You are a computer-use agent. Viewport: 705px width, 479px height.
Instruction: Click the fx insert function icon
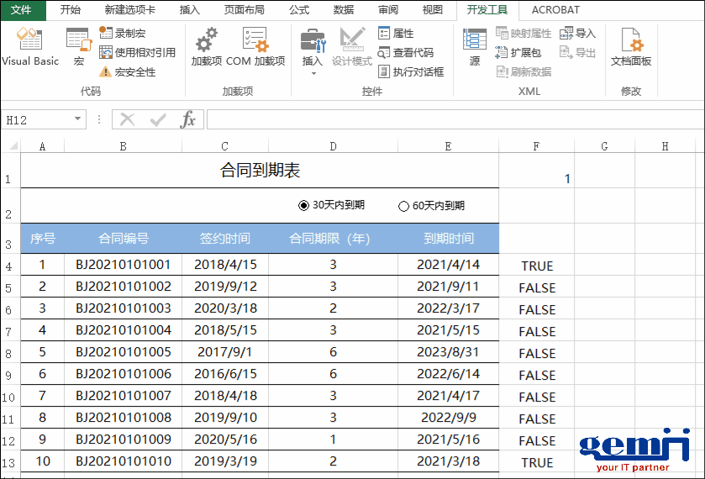point(187,119)
